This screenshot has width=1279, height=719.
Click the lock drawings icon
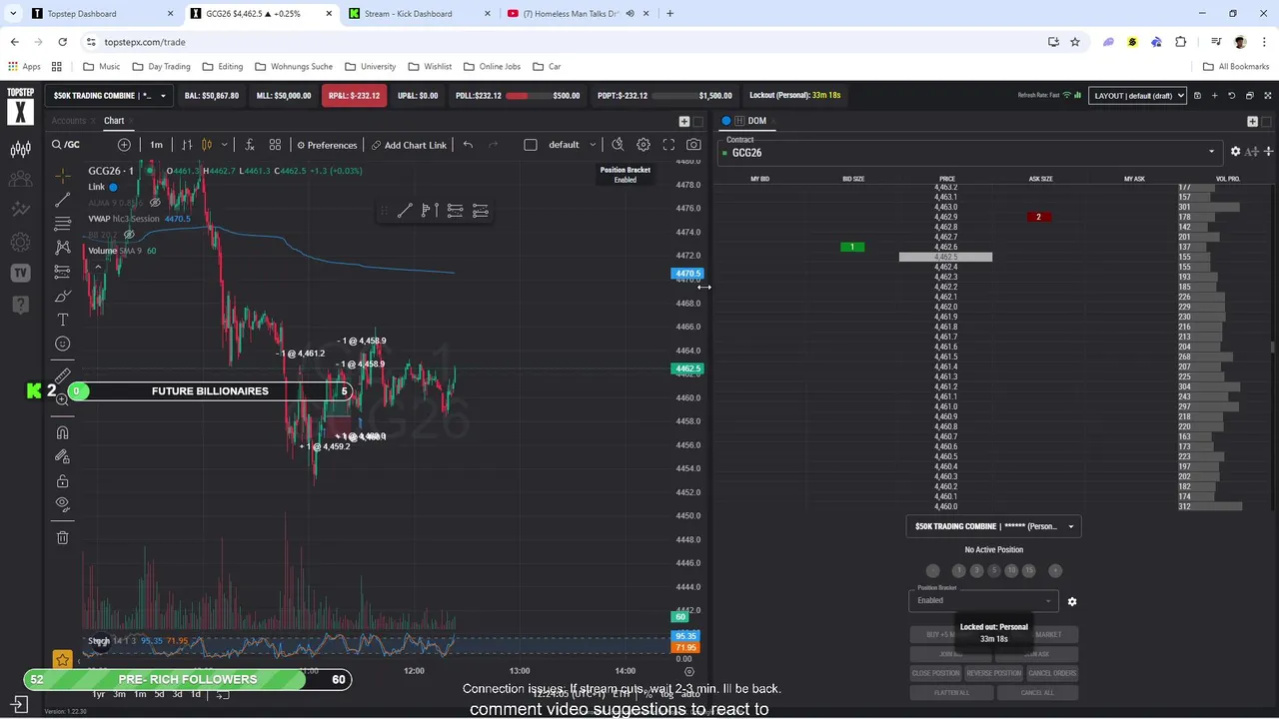click(x=62, y=480)
